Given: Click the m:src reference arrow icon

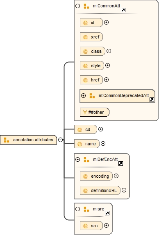Looking at the screenshot, I should [107, 213].
